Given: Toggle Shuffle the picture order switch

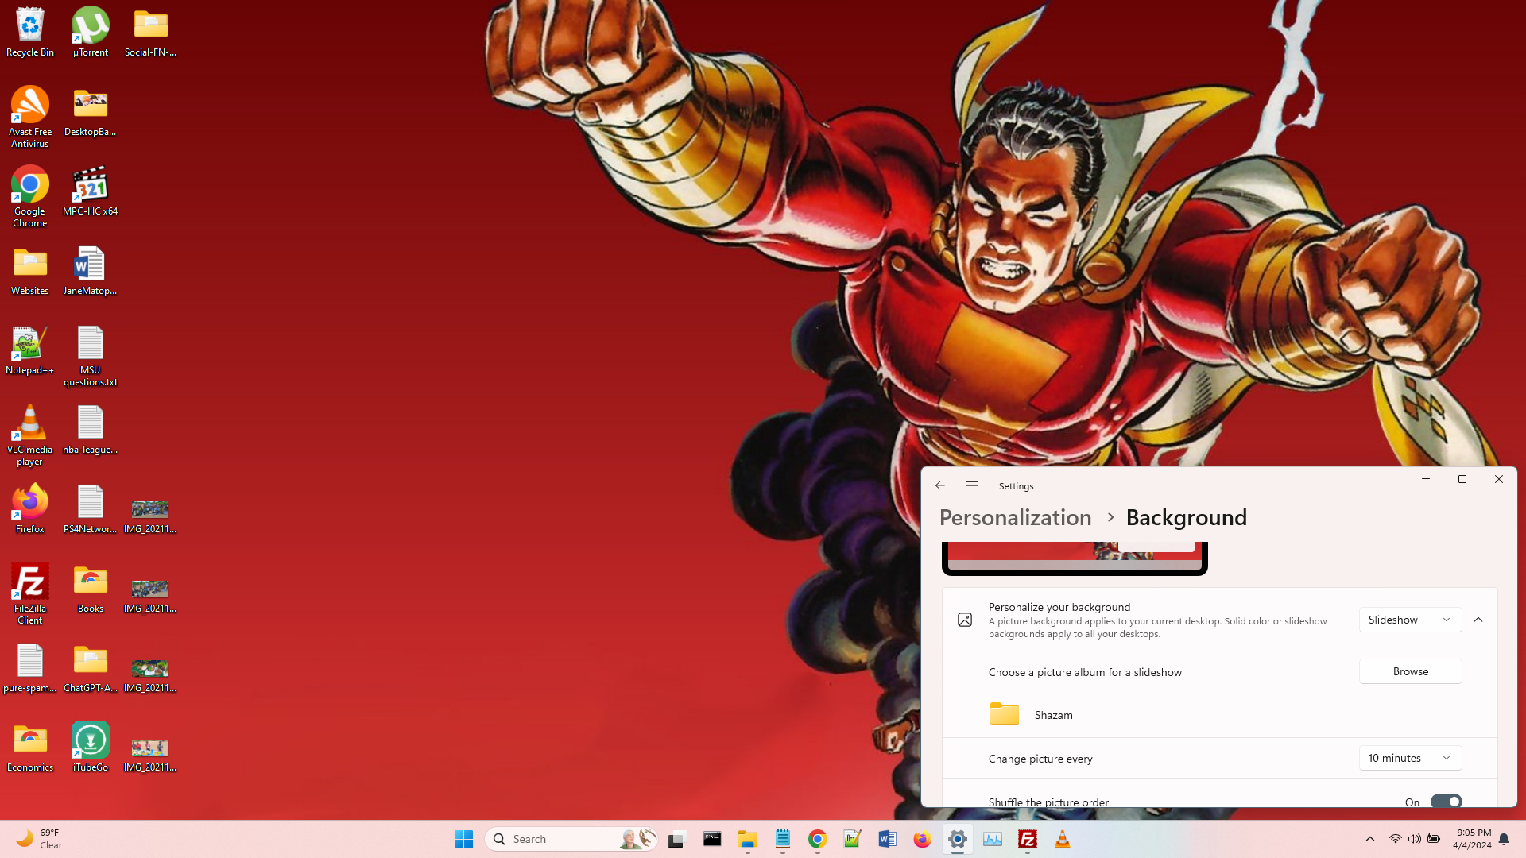Looking at the screenshot, I should (x=1446, y=802).
